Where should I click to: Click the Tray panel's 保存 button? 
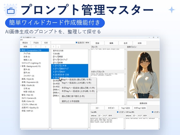coord(110,116)
